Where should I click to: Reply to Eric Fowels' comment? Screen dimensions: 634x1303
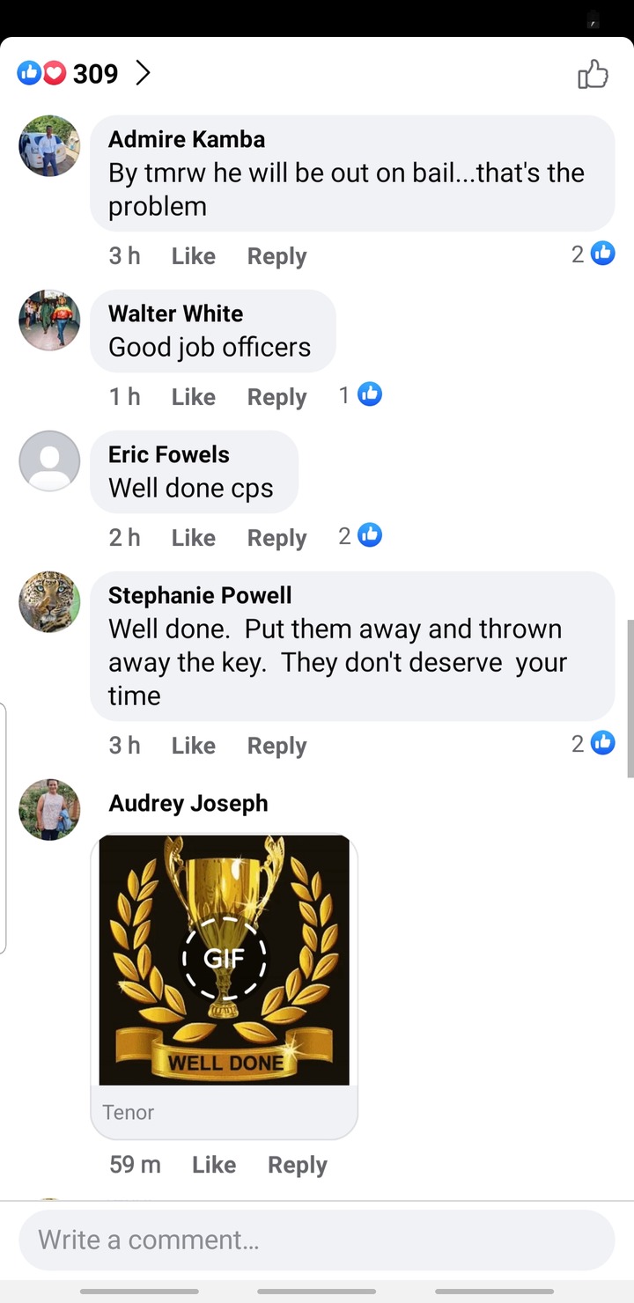276,538
